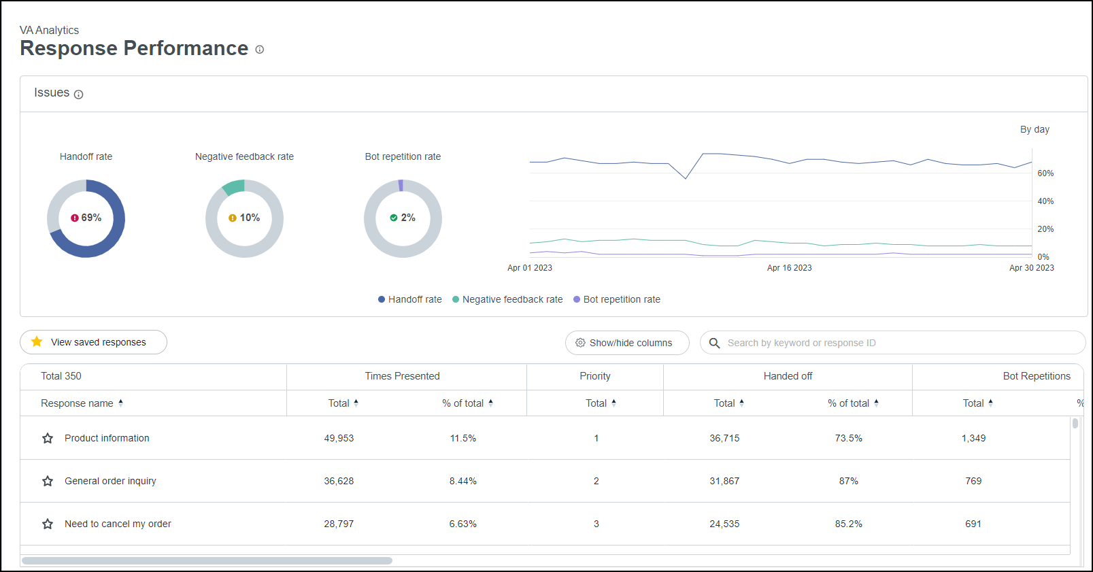Image resolution: width=1093 pixels, height=572 pixels.
Task: Star the General order inquiry response
Action: [48, 482]
